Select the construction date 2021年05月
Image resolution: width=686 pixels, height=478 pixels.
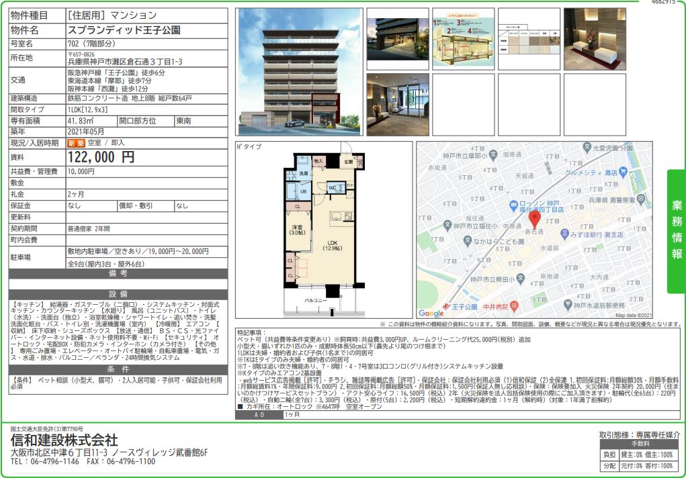click(86, 132)
